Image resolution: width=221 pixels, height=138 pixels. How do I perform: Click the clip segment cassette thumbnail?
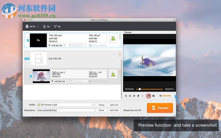pos(41,76)
